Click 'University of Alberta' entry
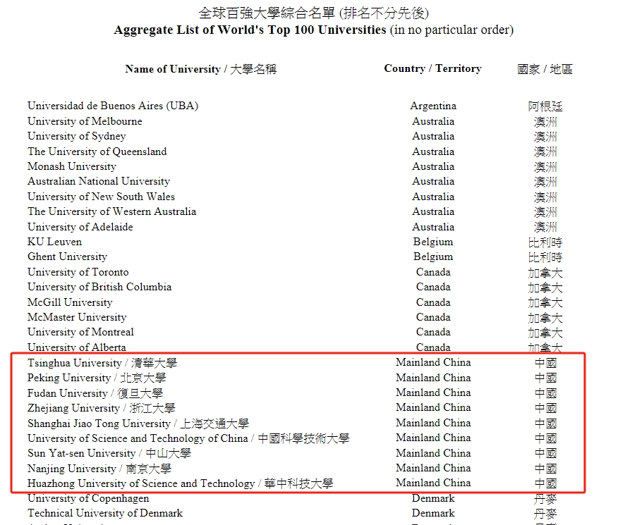Image resolution: width=625 pixels, height=525 pixels. click(x=76, y=347)
